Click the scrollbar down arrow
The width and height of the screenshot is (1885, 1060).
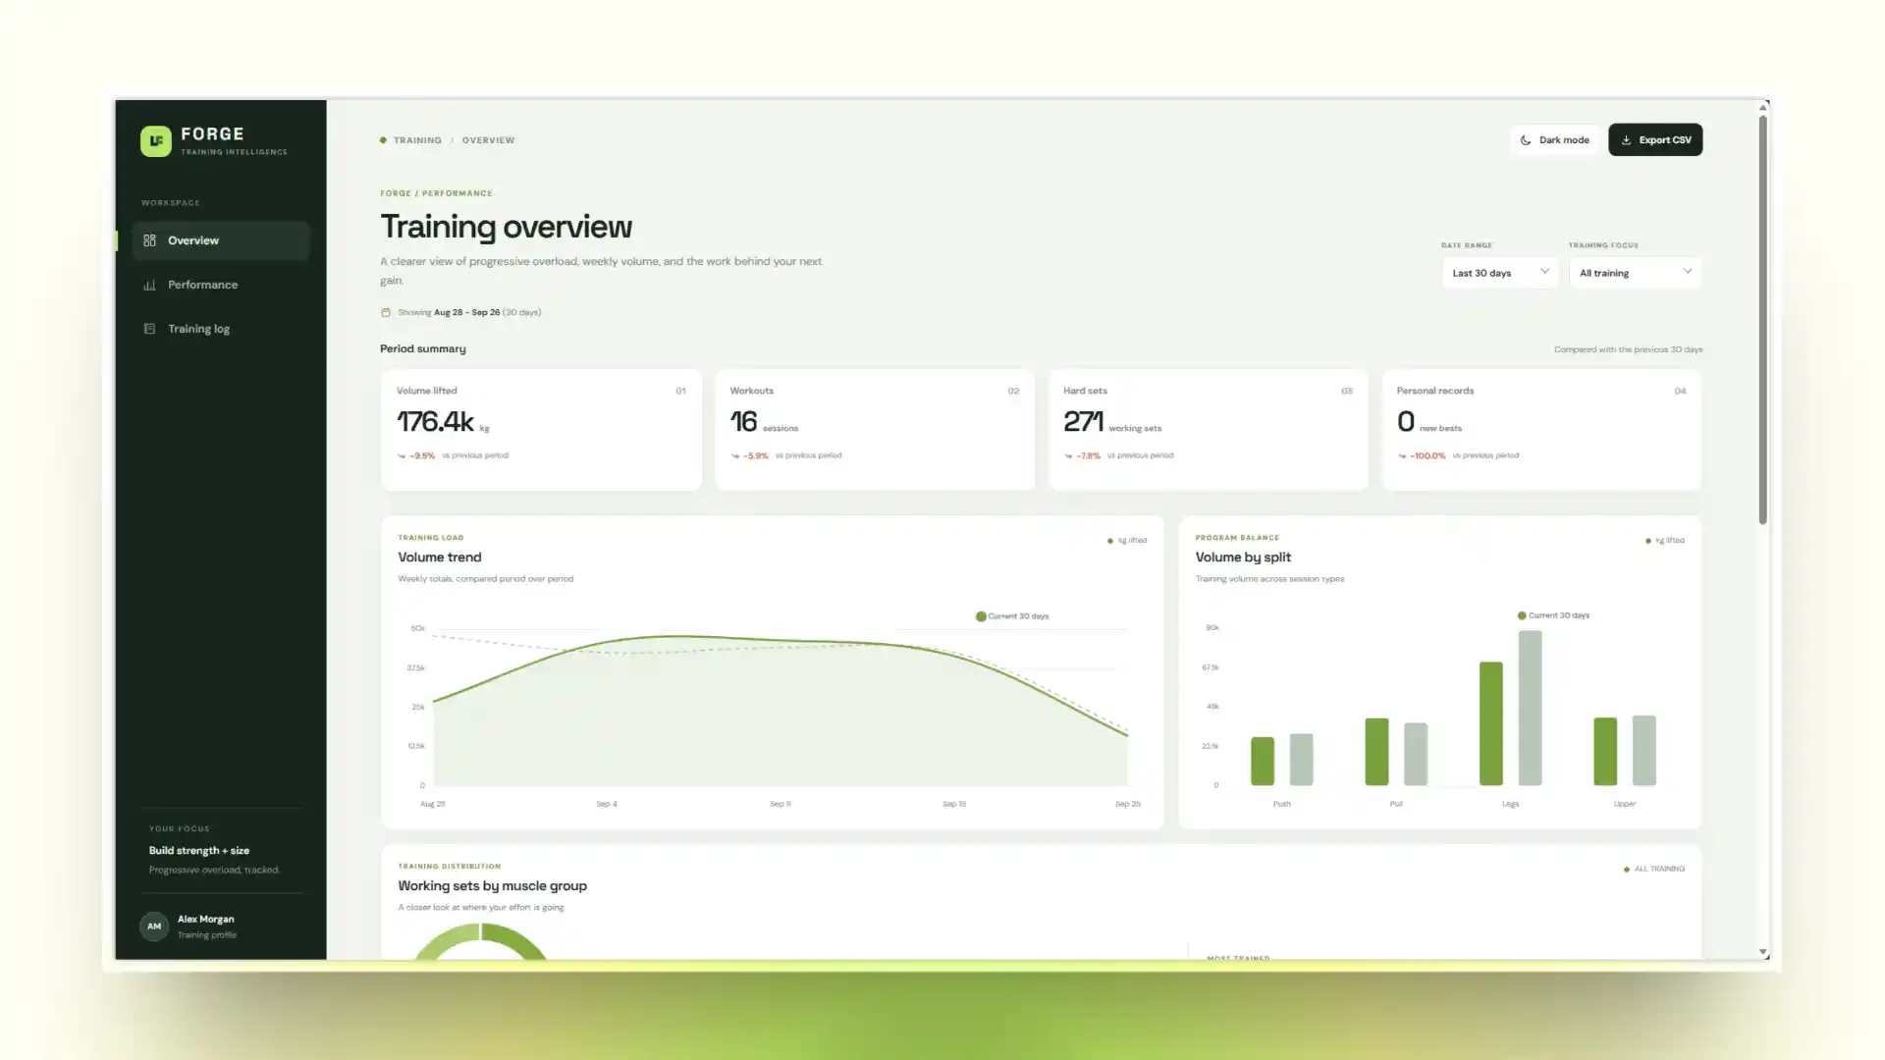pyautogui.click(x=1763, y=952)
